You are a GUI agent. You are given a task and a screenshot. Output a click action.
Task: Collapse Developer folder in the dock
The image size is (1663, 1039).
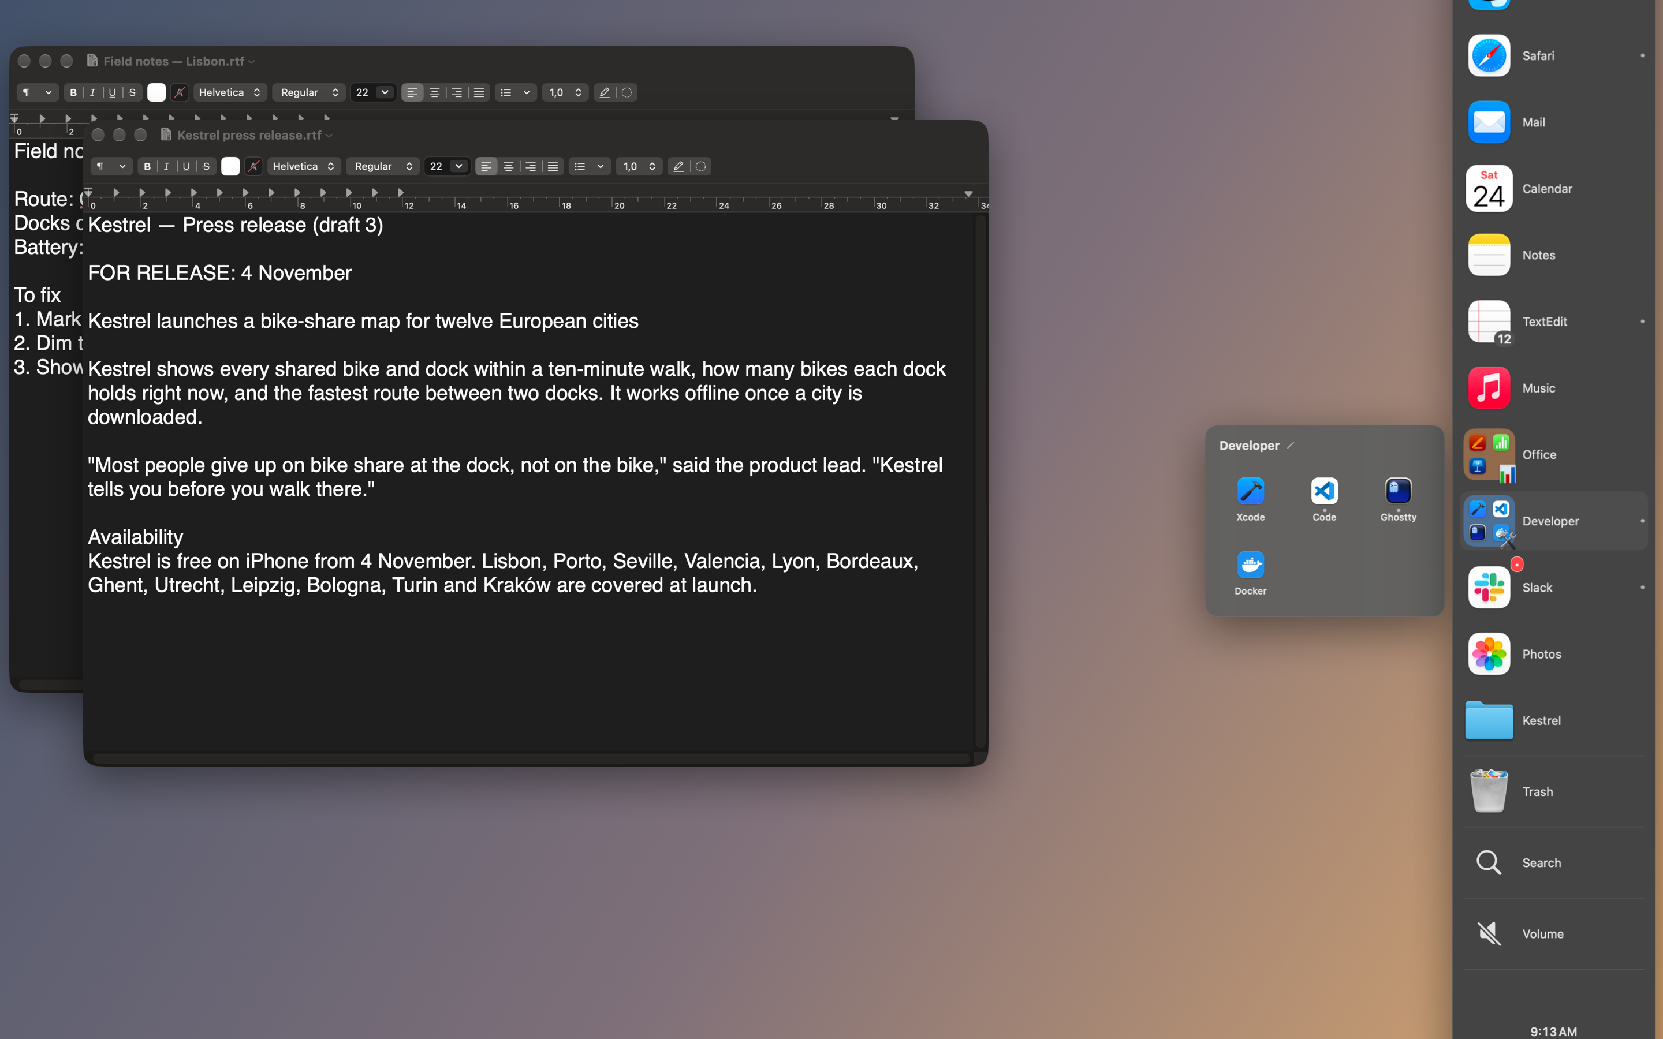click(1553, 521)
